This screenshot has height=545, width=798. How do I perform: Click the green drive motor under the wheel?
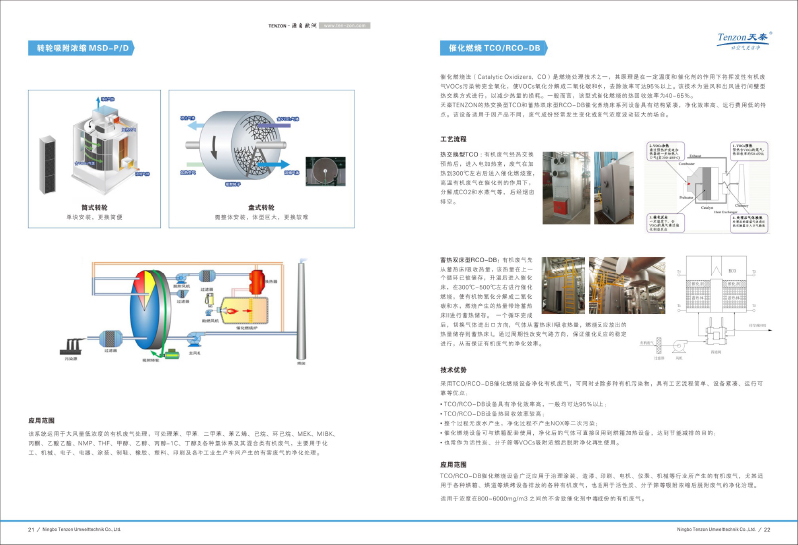click(x=172, y=354)
